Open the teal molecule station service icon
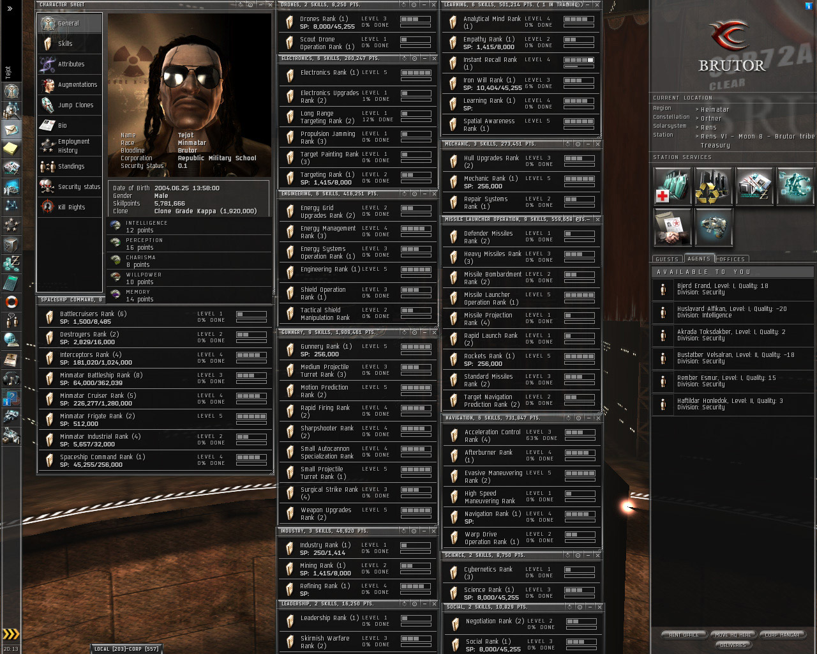The width and height of the screenshot is (817, 654). tap(795, 186)
